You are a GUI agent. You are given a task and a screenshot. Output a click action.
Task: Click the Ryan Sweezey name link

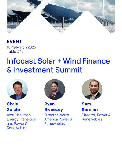(x=54, y=107)
